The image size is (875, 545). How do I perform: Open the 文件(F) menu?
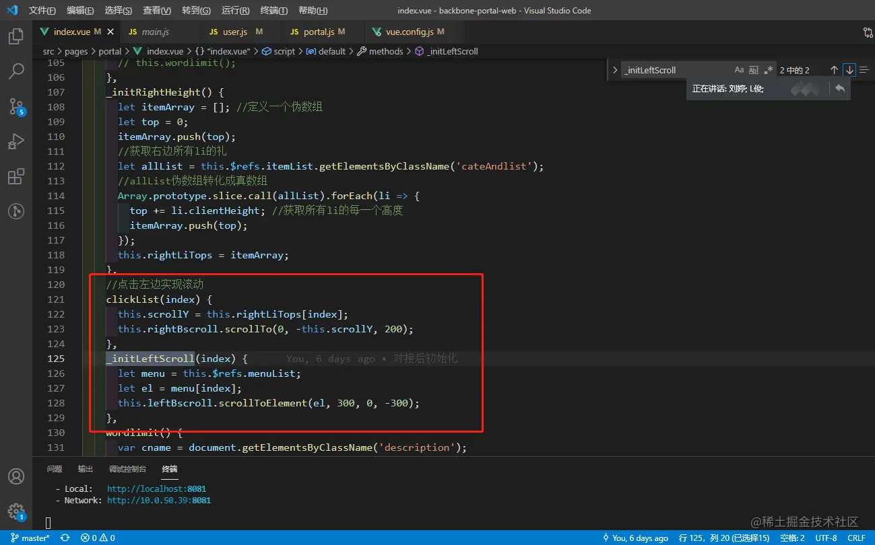(42, 11)
